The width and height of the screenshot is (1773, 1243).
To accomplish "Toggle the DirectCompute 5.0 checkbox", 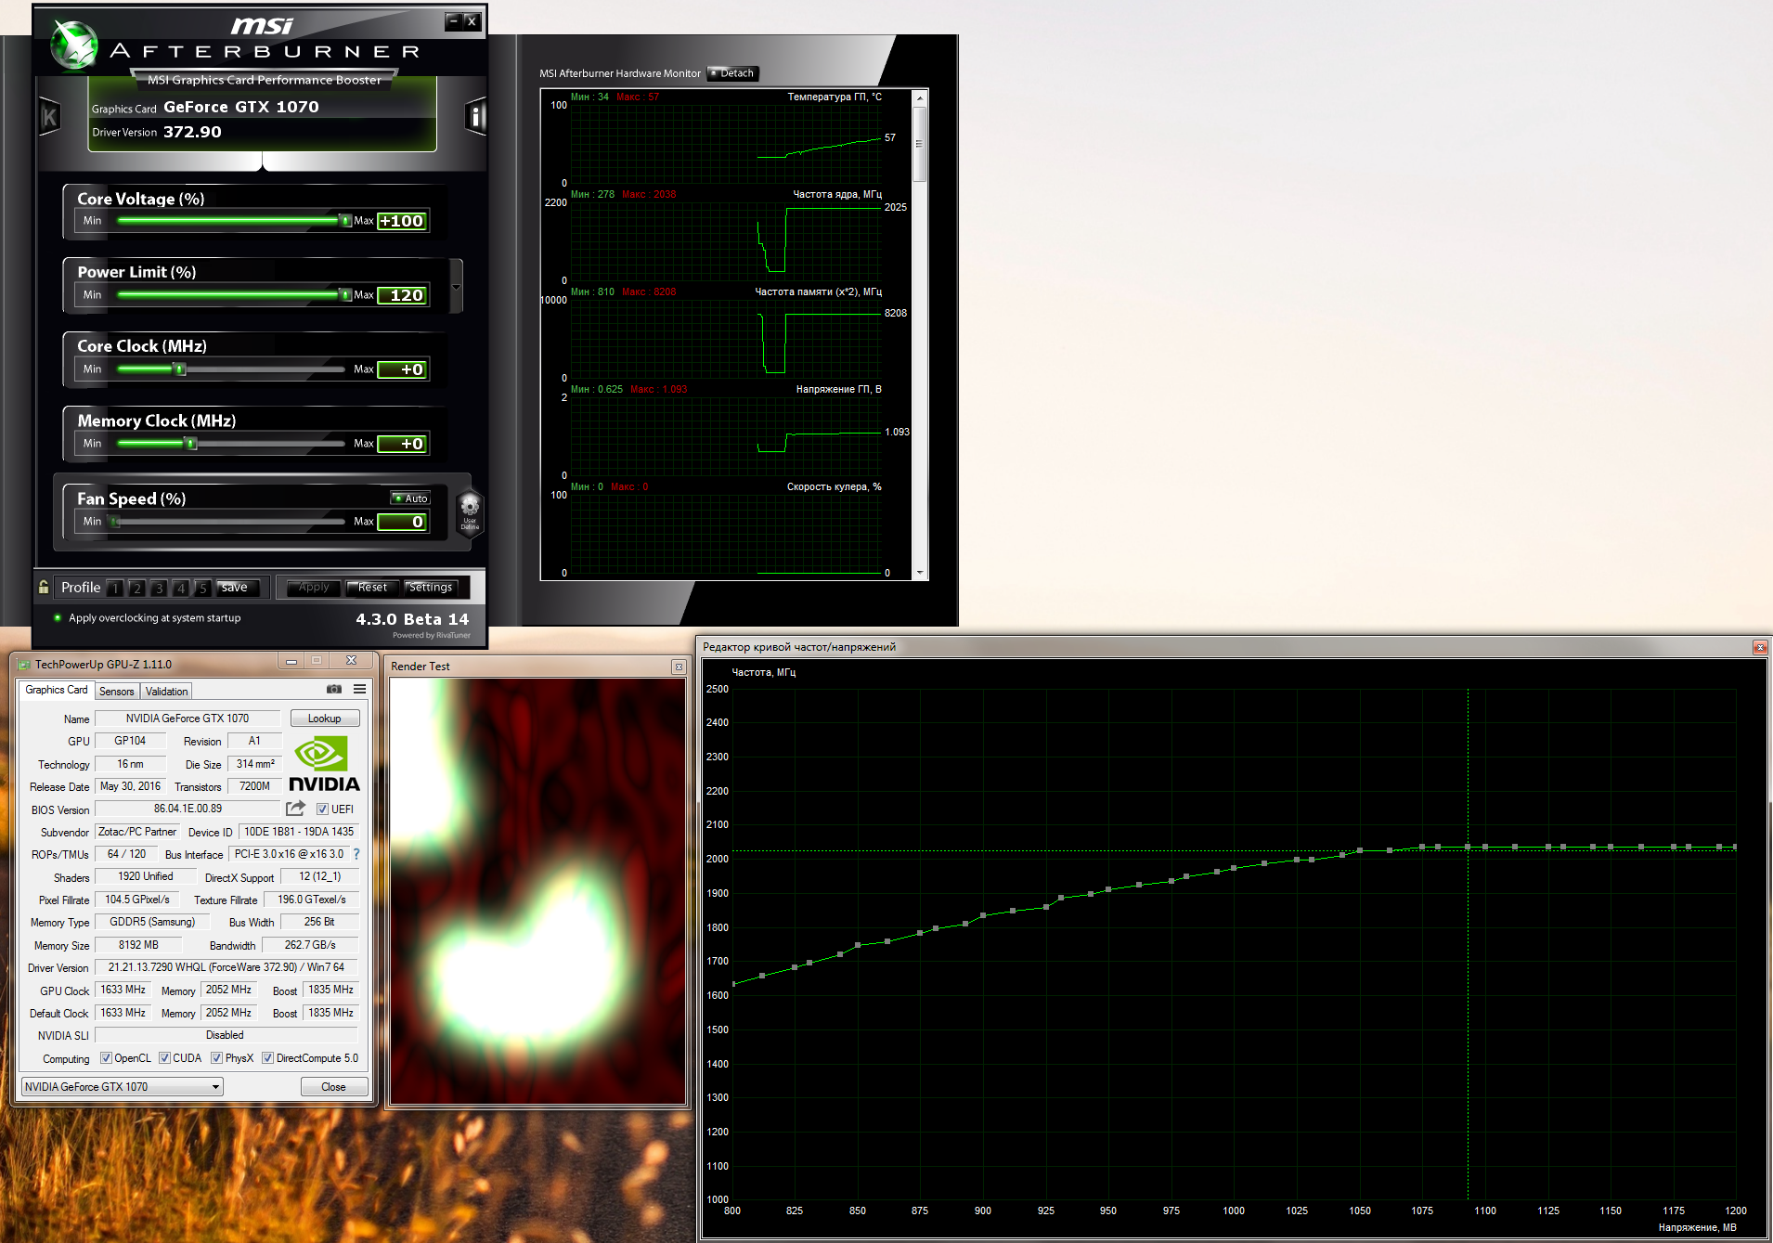I will pos(268,1058).
